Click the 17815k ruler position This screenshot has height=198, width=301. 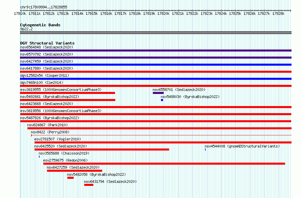pyautogui.click(x=92, y=13)
